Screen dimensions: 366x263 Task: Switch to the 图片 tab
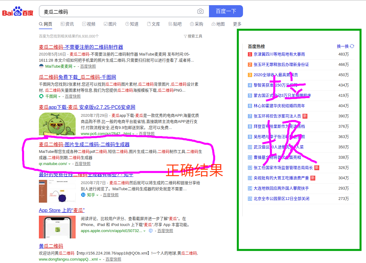click(110, 24)
